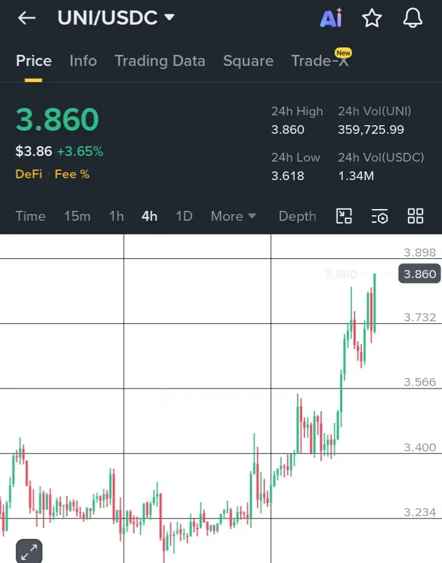Add UNI/USDC to favorites with star
This screenshot has height=563, width=442.
click(372, 18)
